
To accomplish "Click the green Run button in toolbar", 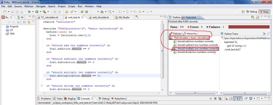I will tap(37, 12).
